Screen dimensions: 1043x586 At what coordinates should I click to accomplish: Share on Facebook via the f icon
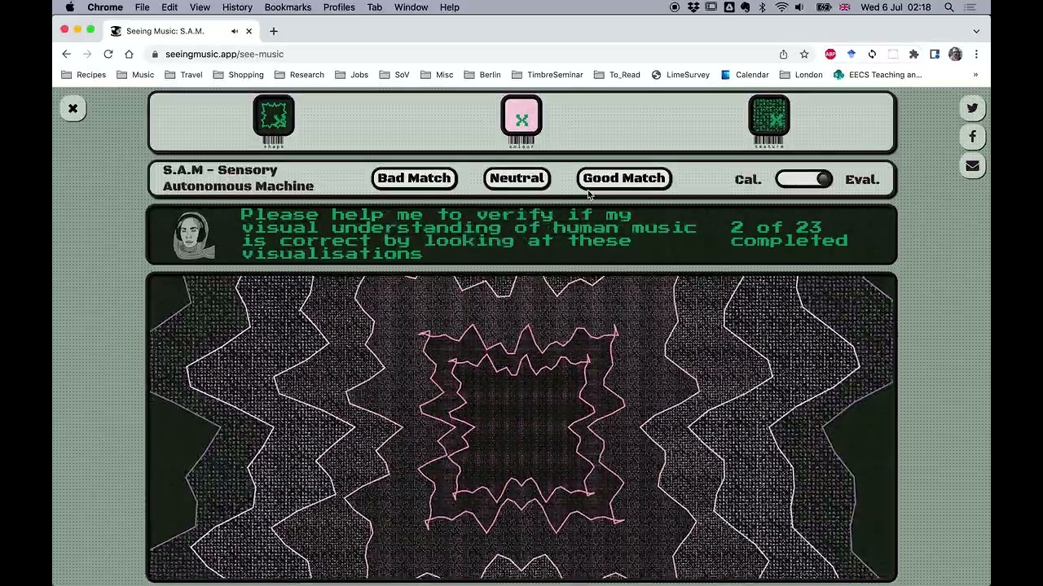972,137
